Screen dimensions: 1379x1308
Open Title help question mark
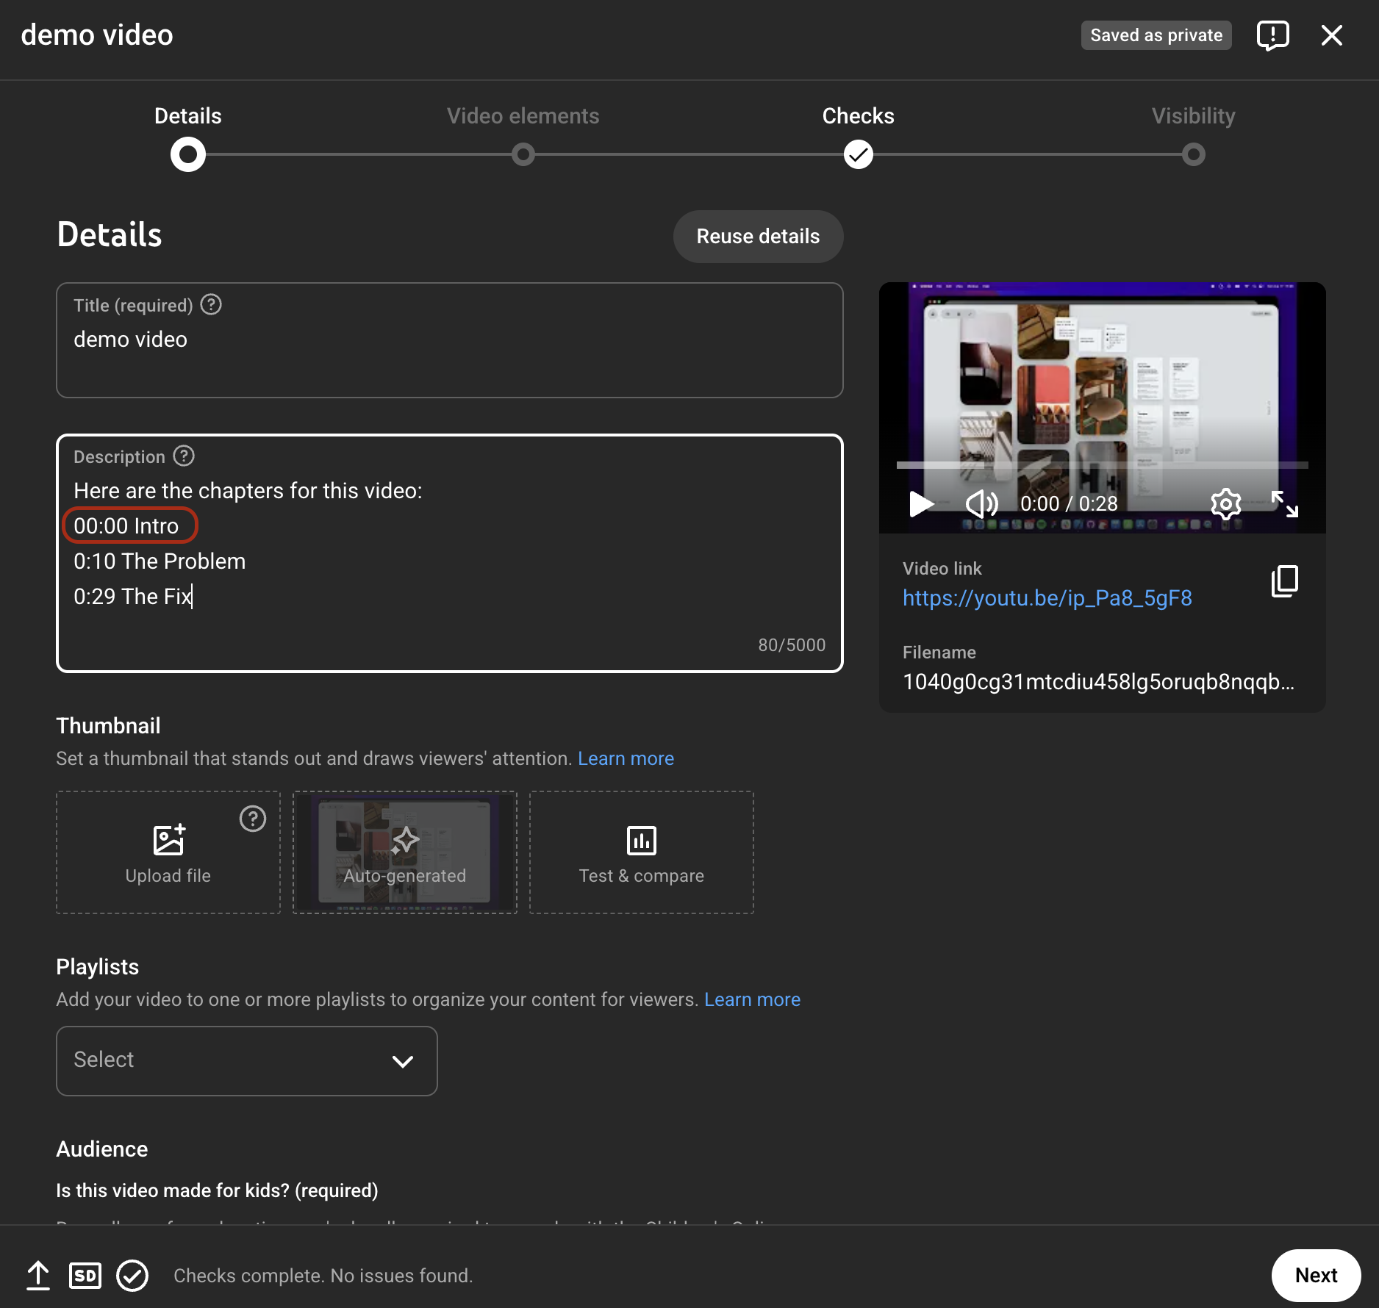[211, 304]
